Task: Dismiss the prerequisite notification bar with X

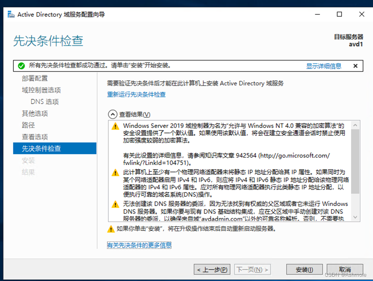Action: click(x=355, y=66)
